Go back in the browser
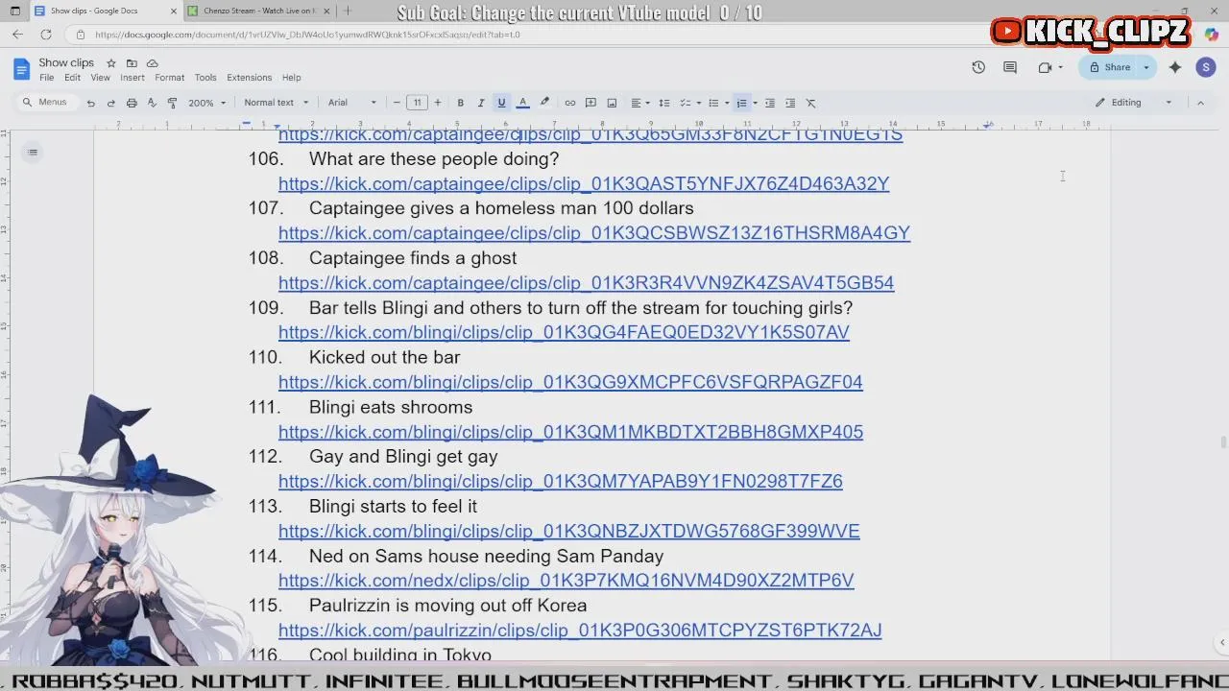The width and height of the screenshot is (1229, 691). tap(17, 35)
